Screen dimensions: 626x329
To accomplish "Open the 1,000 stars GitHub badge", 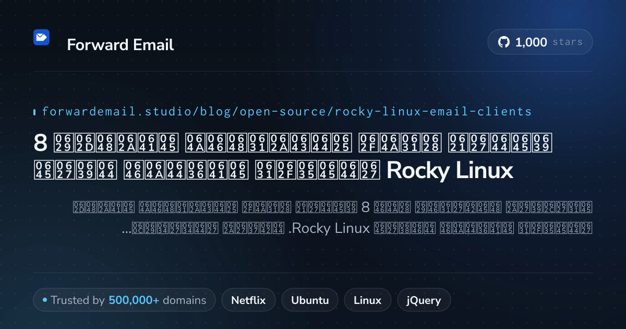I will click(540, 42).
